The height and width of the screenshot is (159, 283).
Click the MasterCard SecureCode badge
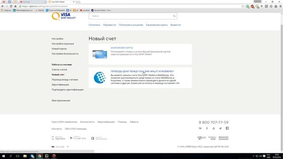pyautogui.click(x=223, y=138)
